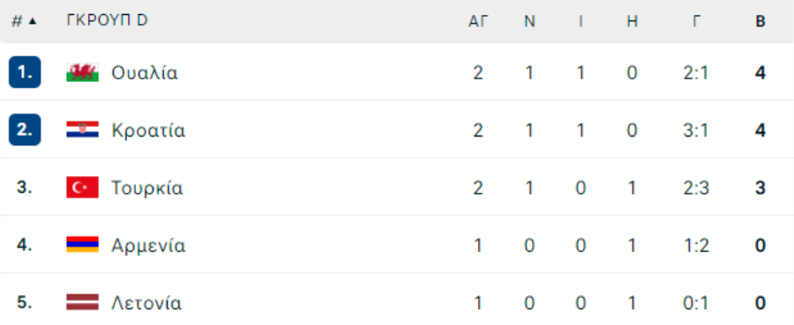Sort standings by Β points header
794x325 pixels.
760,21
